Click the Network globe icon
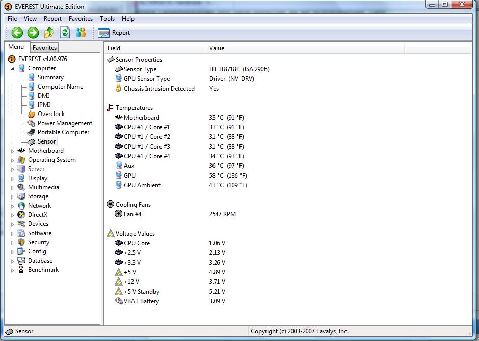The image size is (479, 341). click(21, 206)
